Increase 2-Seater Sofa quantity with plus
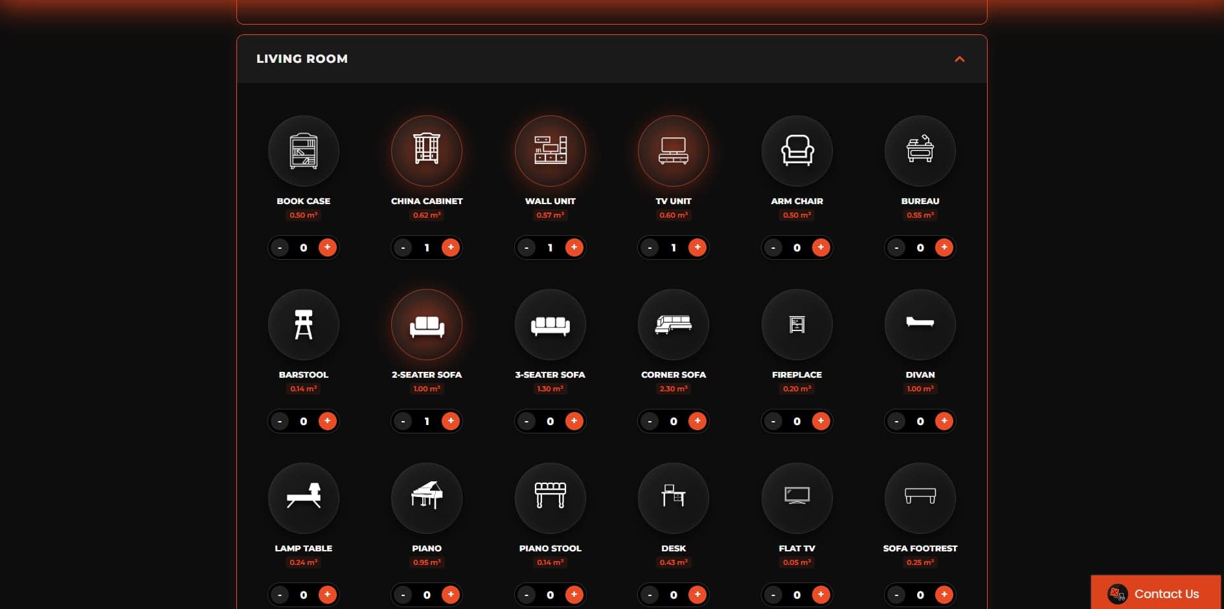1224x609 pixels. point(451,421)
